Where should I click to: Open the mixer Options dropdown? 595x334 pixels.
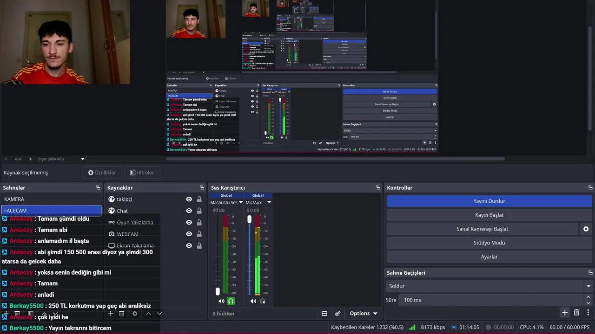pyautogui.click(x=364, y=314)
